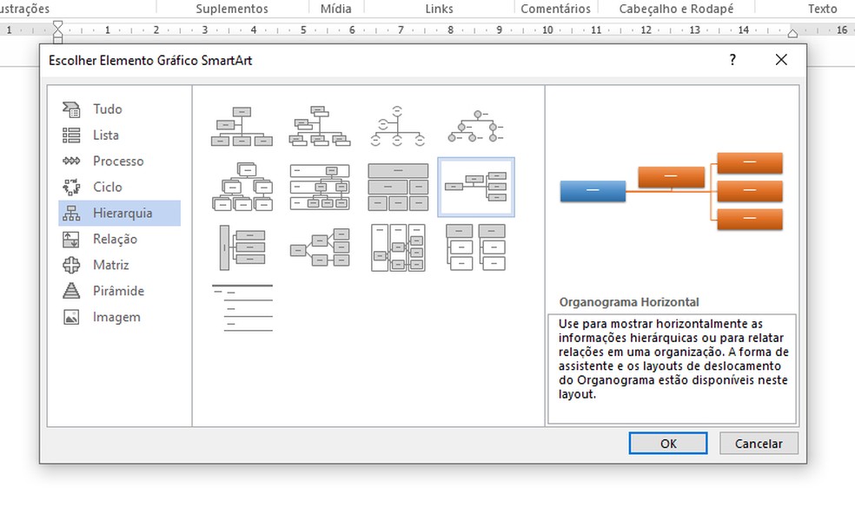Confirm selection with the OK button
This screenshot has height=514, width=855.
pyautogui.click(x=667, y=443)
